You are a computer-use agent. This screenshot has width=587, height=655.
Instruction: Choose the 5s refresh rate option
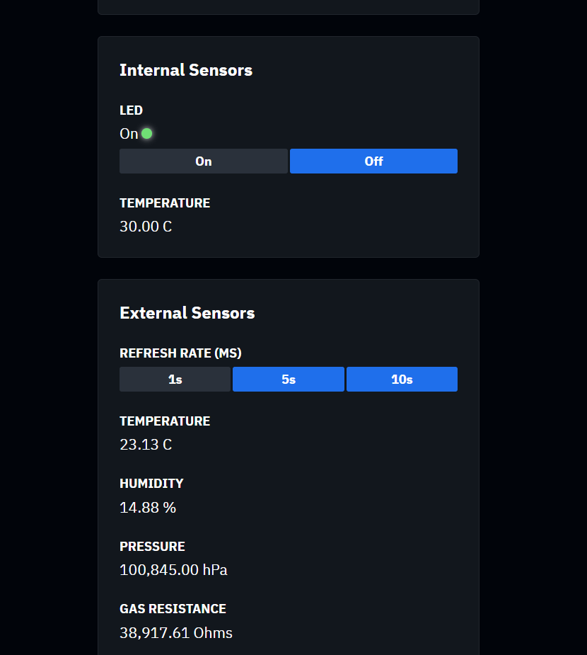tap(289, 380)
